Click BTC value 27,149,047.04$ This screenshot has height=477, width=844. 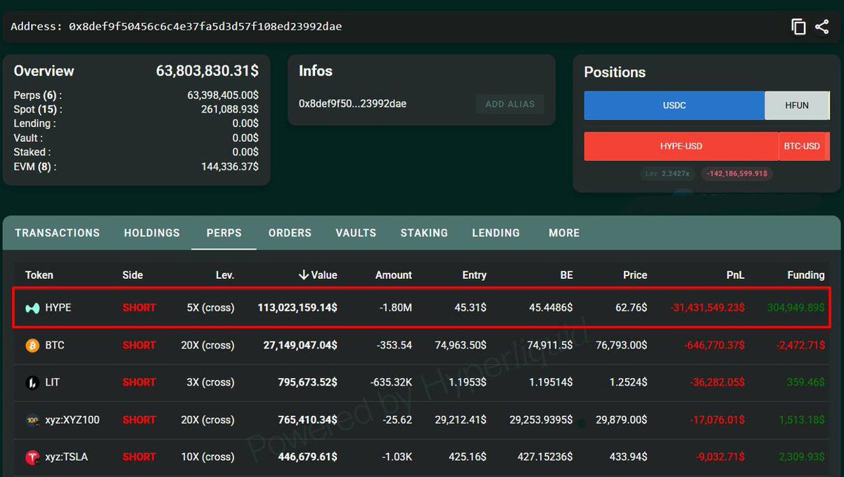tap(300, 345)
